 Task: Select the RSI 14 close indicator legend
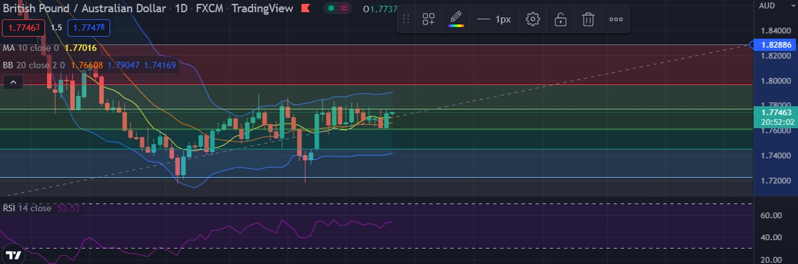click(x=27, y=208)
